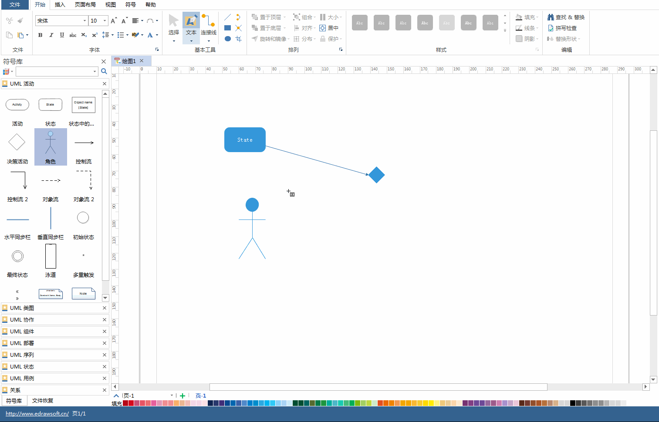Screen dimensions: 659x422
Task: Click 拼写检查 button
Action: click(x=562, y=28)
